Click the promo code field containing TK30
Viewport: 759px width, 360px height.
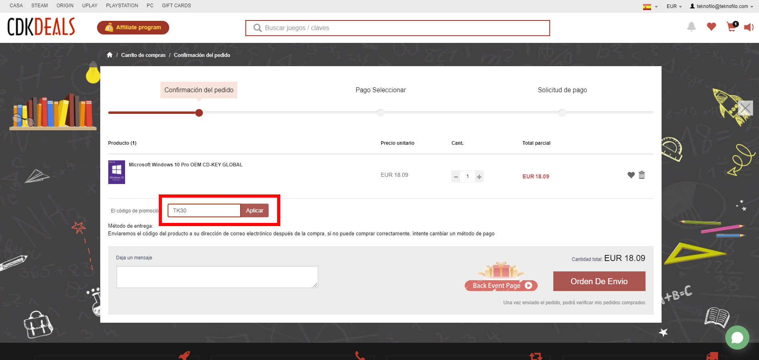point(204,210)
